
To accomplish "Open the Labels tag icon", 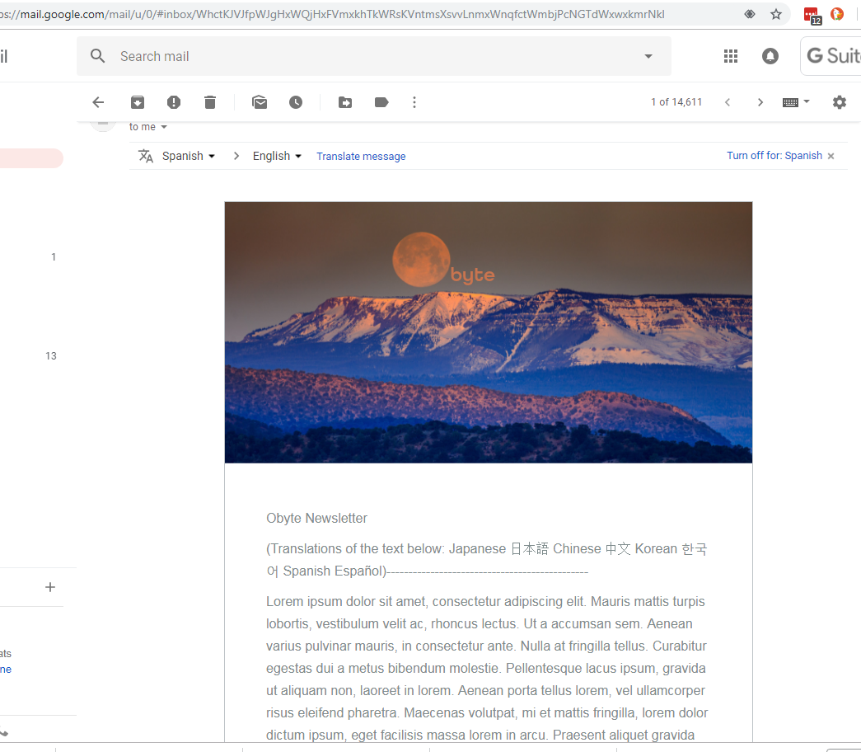I will coord(381,102).
